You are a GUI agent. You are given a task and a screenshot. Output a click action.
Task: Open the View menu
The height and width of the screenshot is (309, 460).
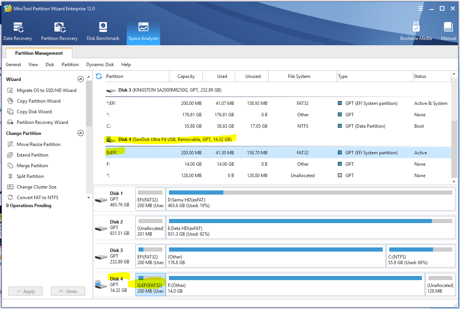(x=33, y=65)
